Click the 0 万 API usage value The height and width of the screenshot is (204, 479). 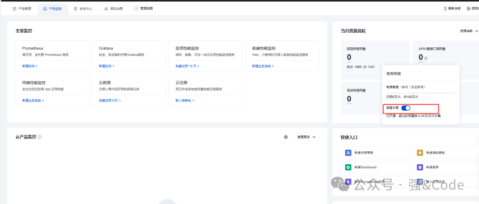[x=423, y=58]
